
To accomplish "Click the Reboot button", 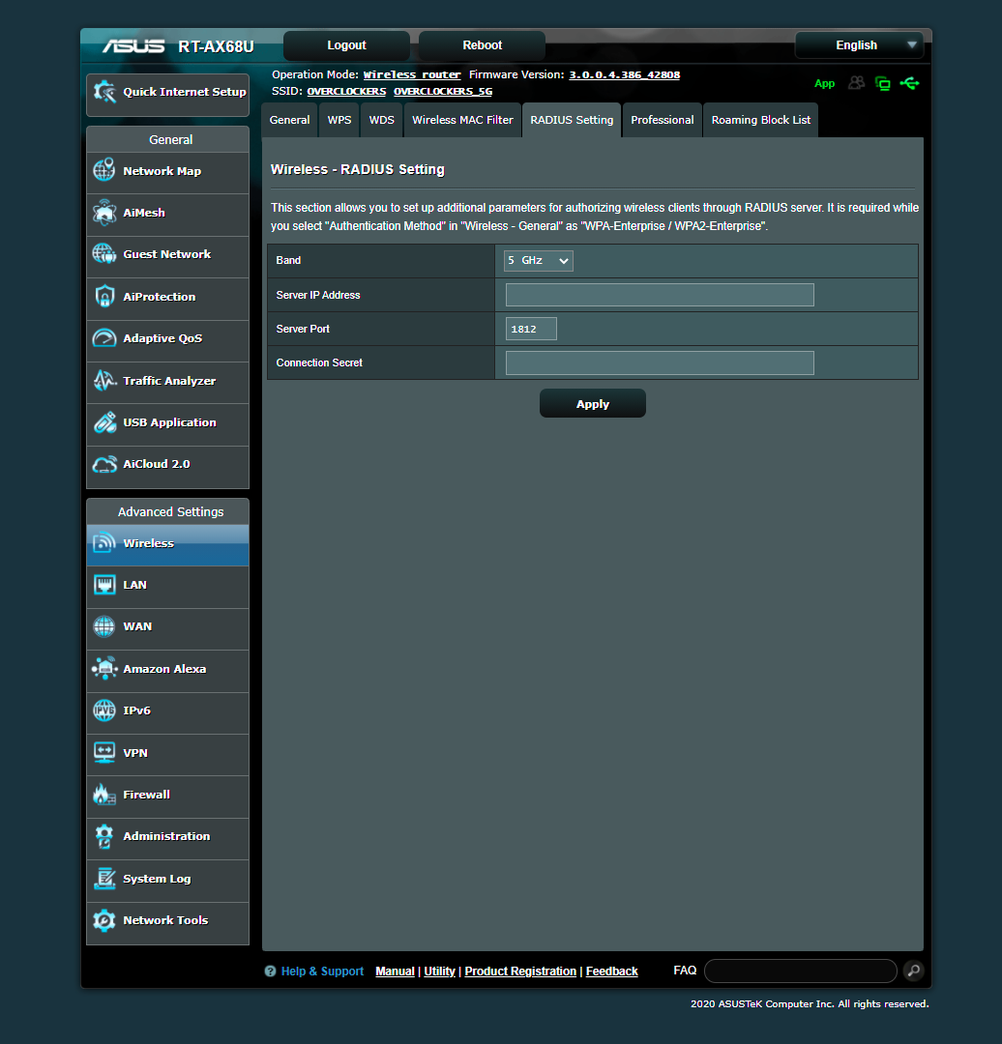I will [483, 45].
